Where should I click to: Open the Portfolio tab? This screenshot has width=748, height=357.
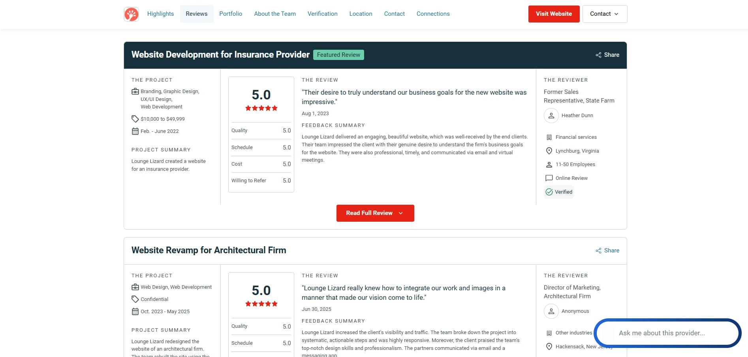coord(231,14)
